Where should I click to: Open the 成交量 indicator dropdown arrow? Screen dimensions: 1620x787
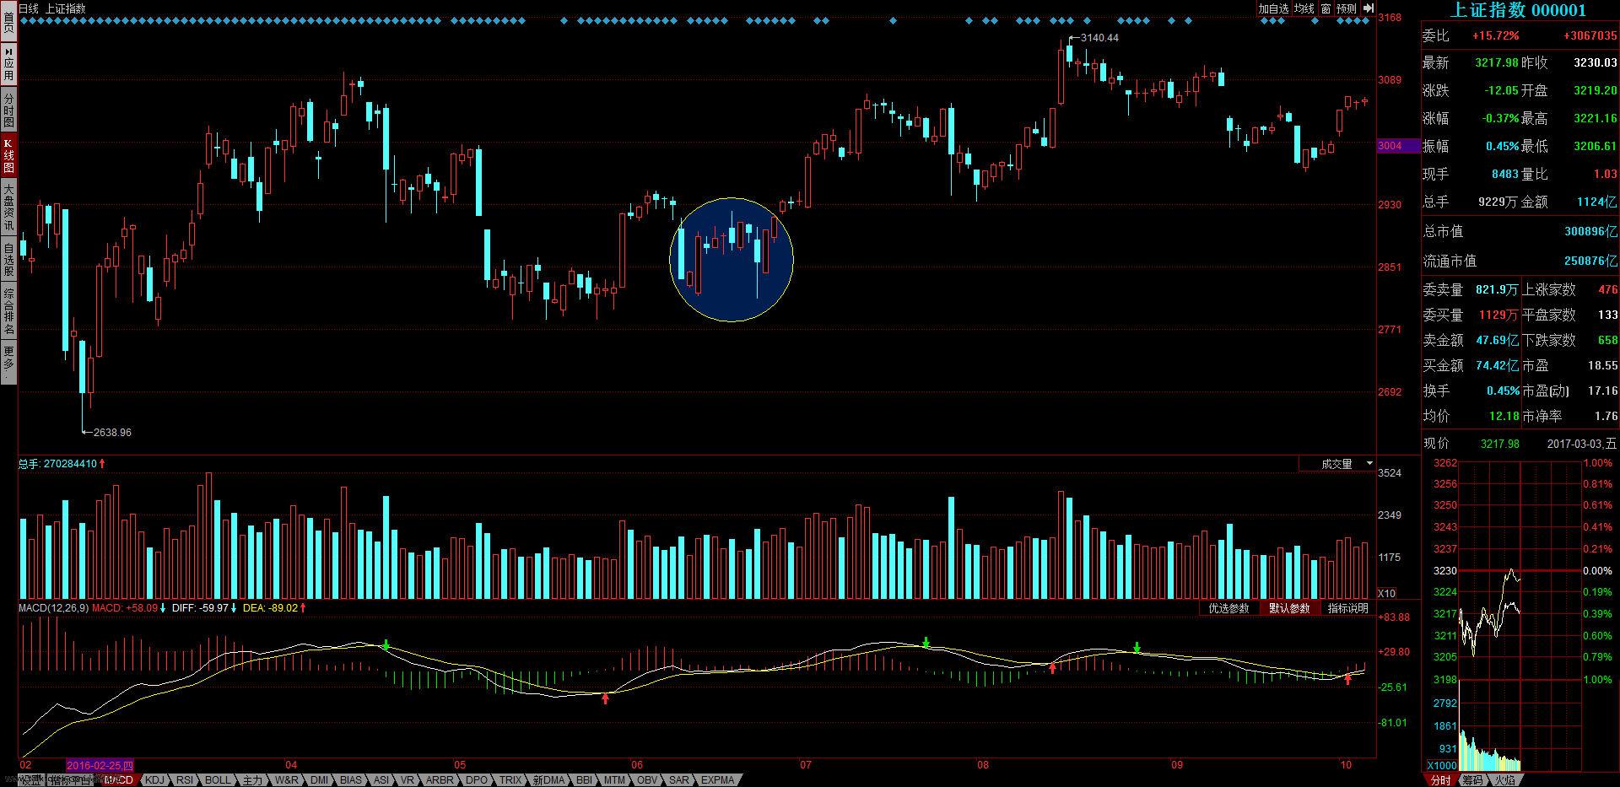[1369, 464]
